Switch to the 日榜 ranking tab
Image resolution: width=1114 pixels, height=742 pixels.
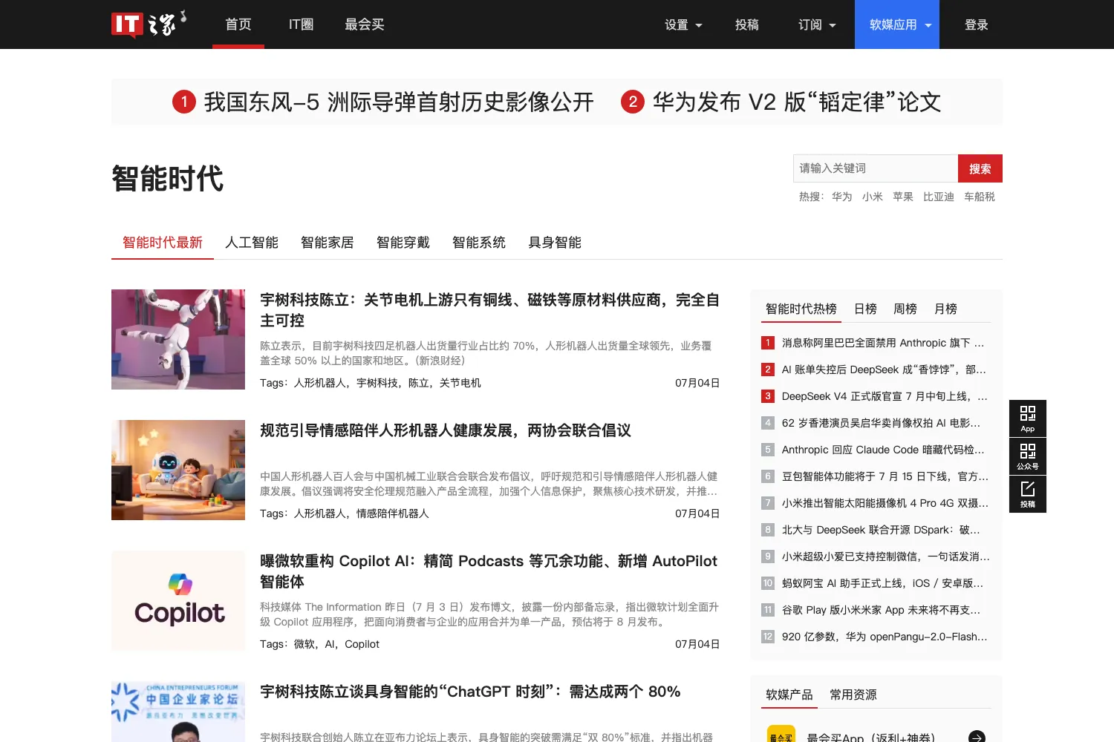pos(865,309)
